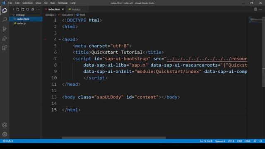Open Source Control view icon
The height and width of the screenshot is (149, 265).
(5, 29)
